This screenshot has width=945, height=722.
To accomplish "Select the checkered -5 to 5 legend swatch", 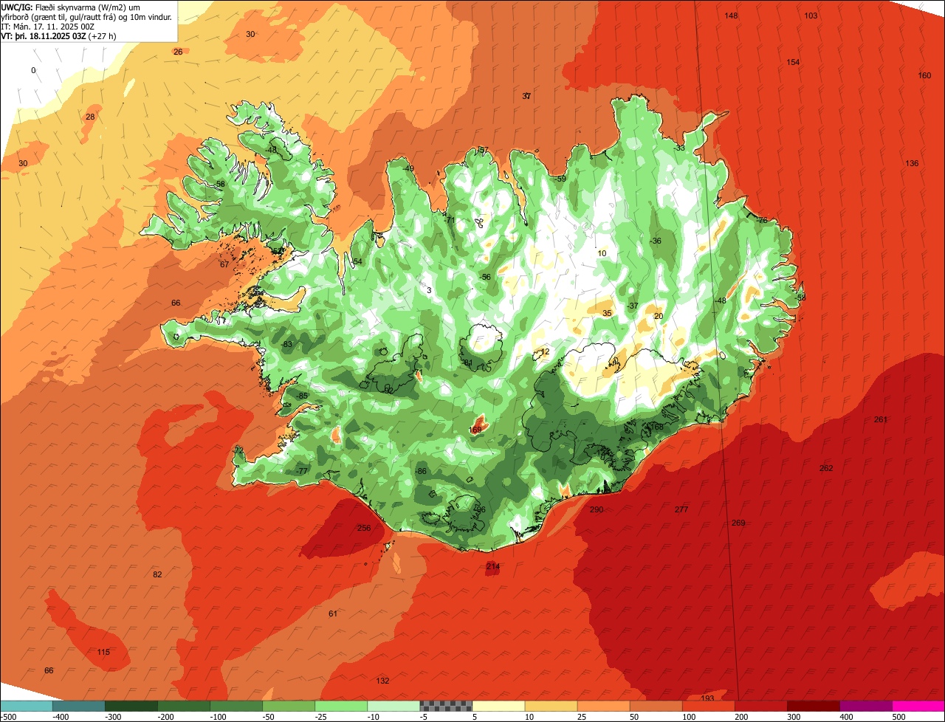I will [445, 706].
